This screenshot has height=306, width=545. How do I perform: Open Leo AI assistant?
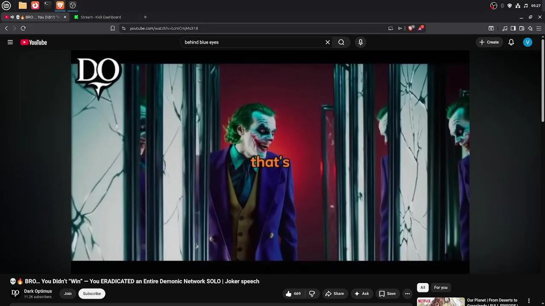coord(530,28)
